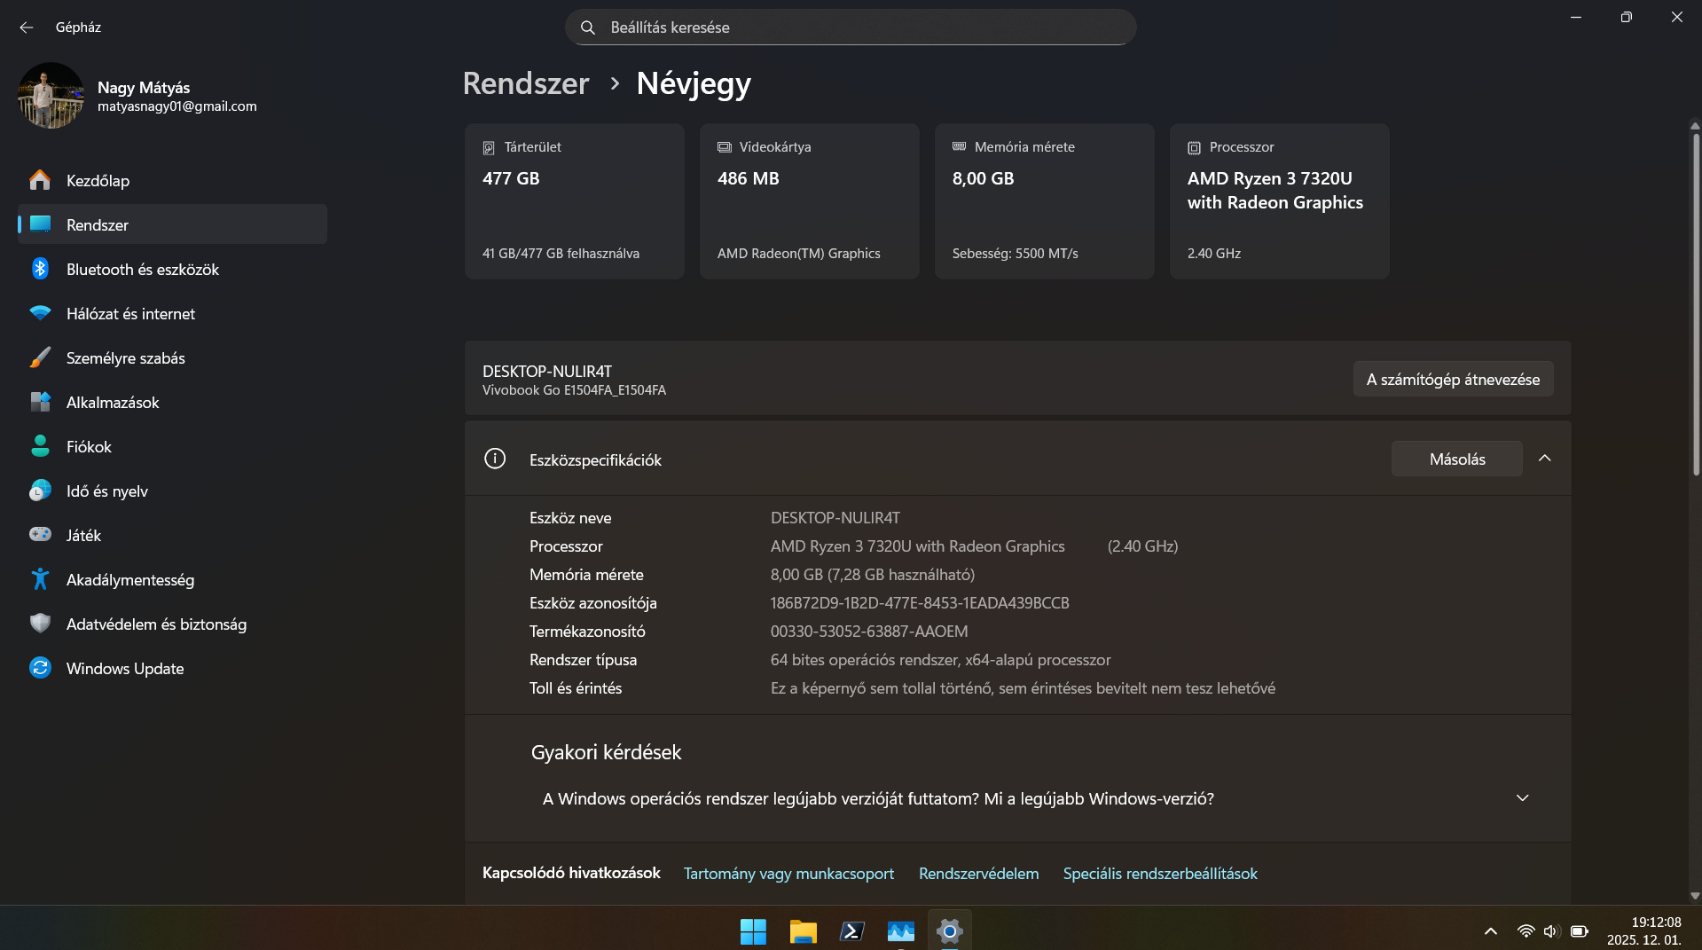Click the Vivobook Go E1504FA_E1504FA model text
This screenshot has width=1702, height=950.
(x=574, y=390)
